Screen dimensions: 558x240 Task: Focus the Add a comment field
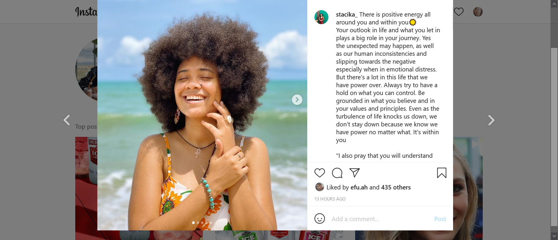pos(378,219)
